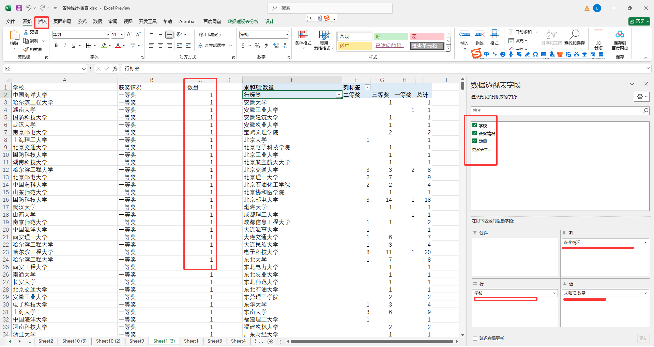Toggle bold formatting in the font group
The image size is (654, 347).
click(56, 45)
